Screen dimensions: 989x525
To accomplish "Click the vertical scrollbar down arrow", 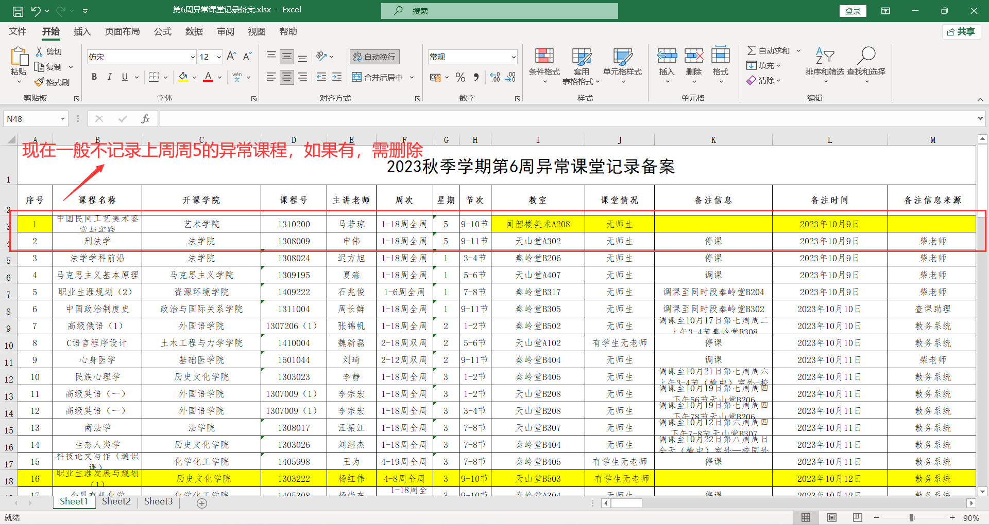I will pyautogui.click(x=982, y=492).
